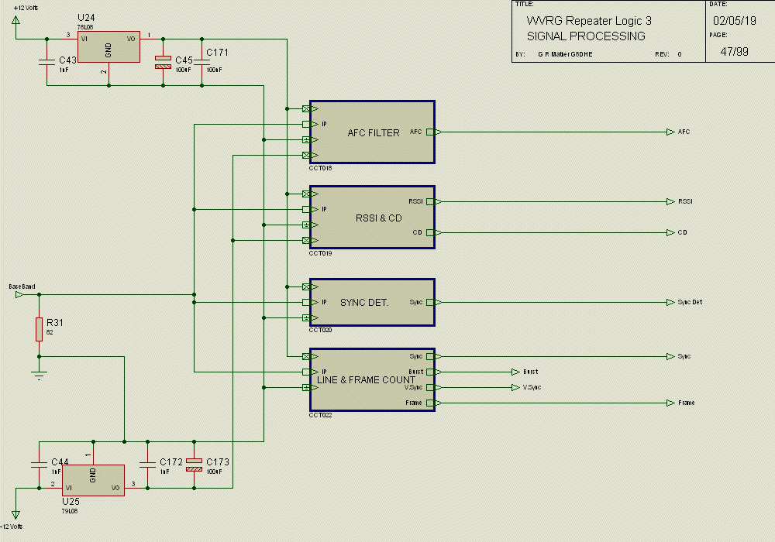Image resolution: width=775 pixels, height=542 pixels.
Task: Select the U24 78L08 regulator component
Action: coord(108,47)
